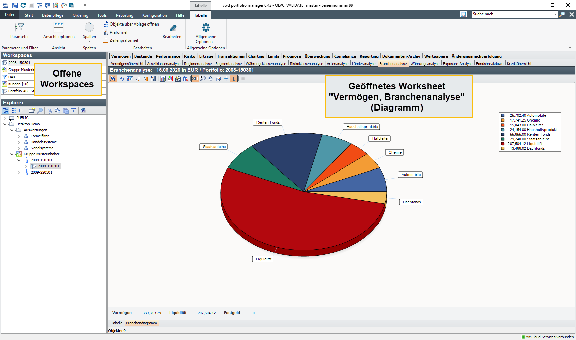The width and height of the screenshot is (576, 340).
Task: Click the save icon in quick access toolbar
Action: click(15, 5)
